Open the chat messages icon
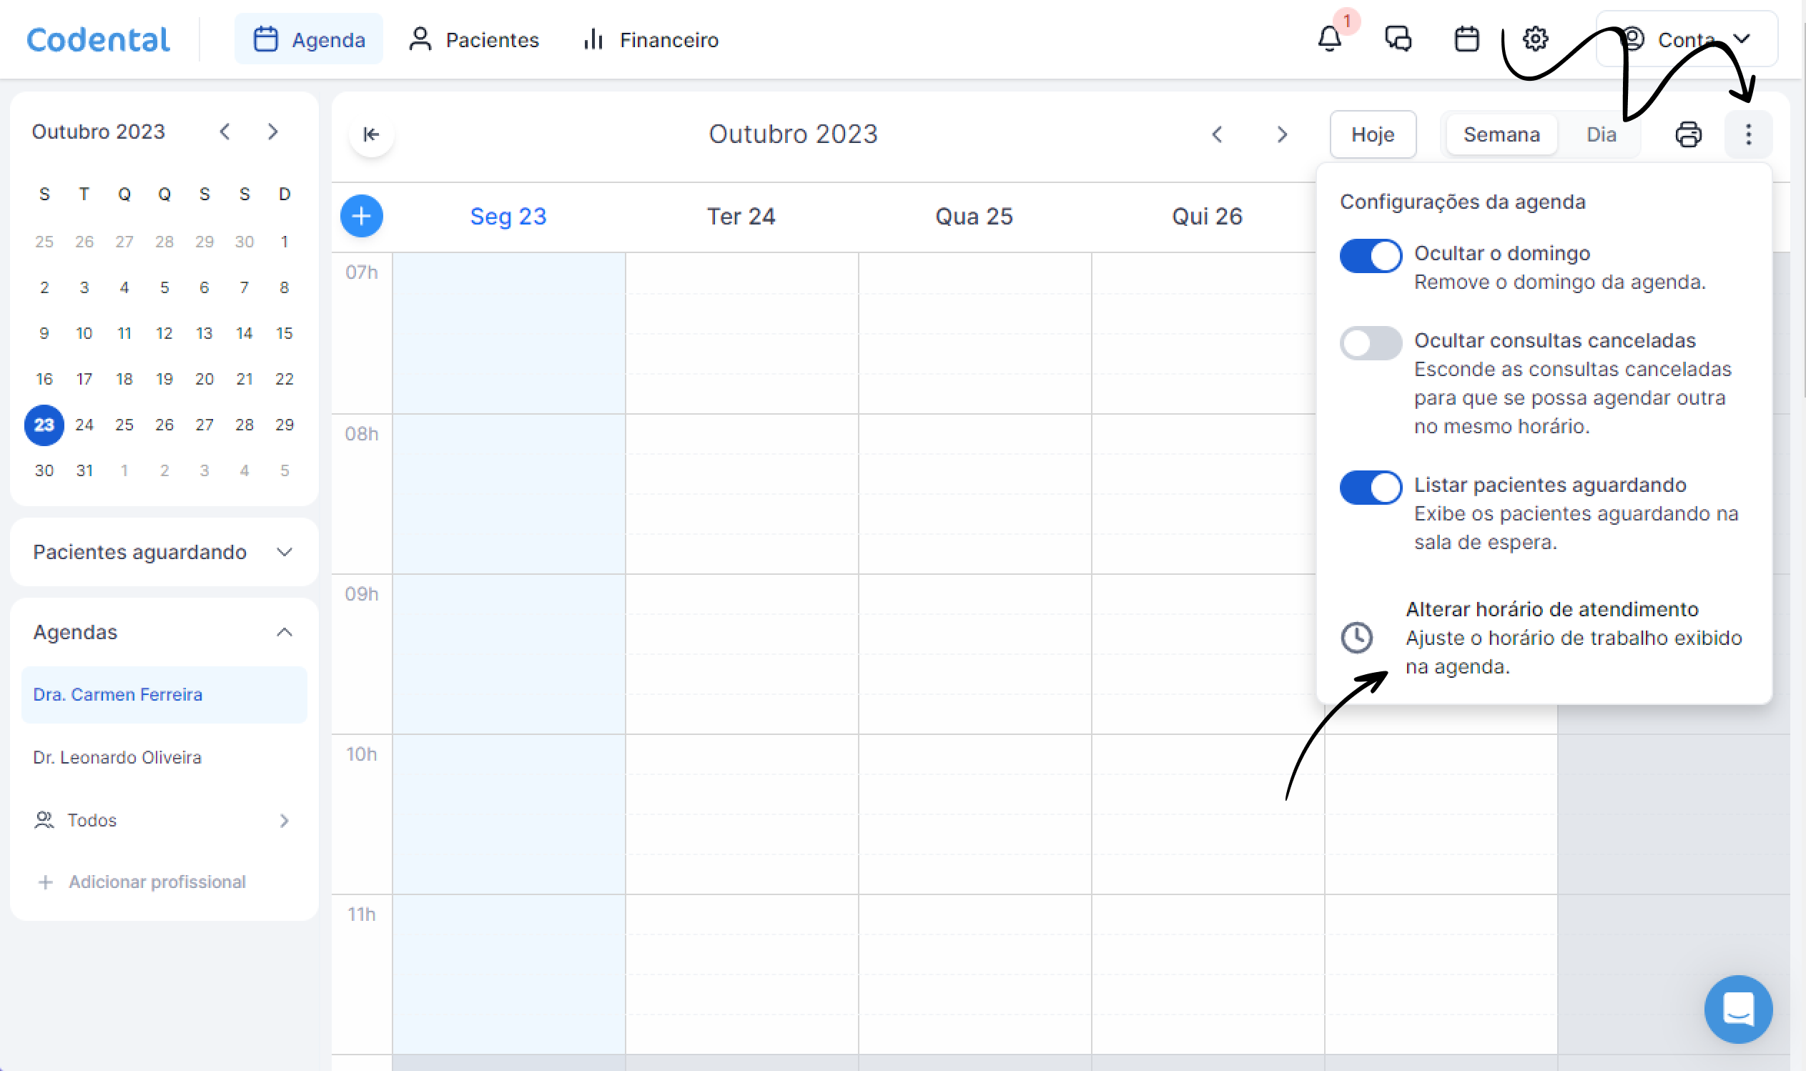 tap(1398, 39)
